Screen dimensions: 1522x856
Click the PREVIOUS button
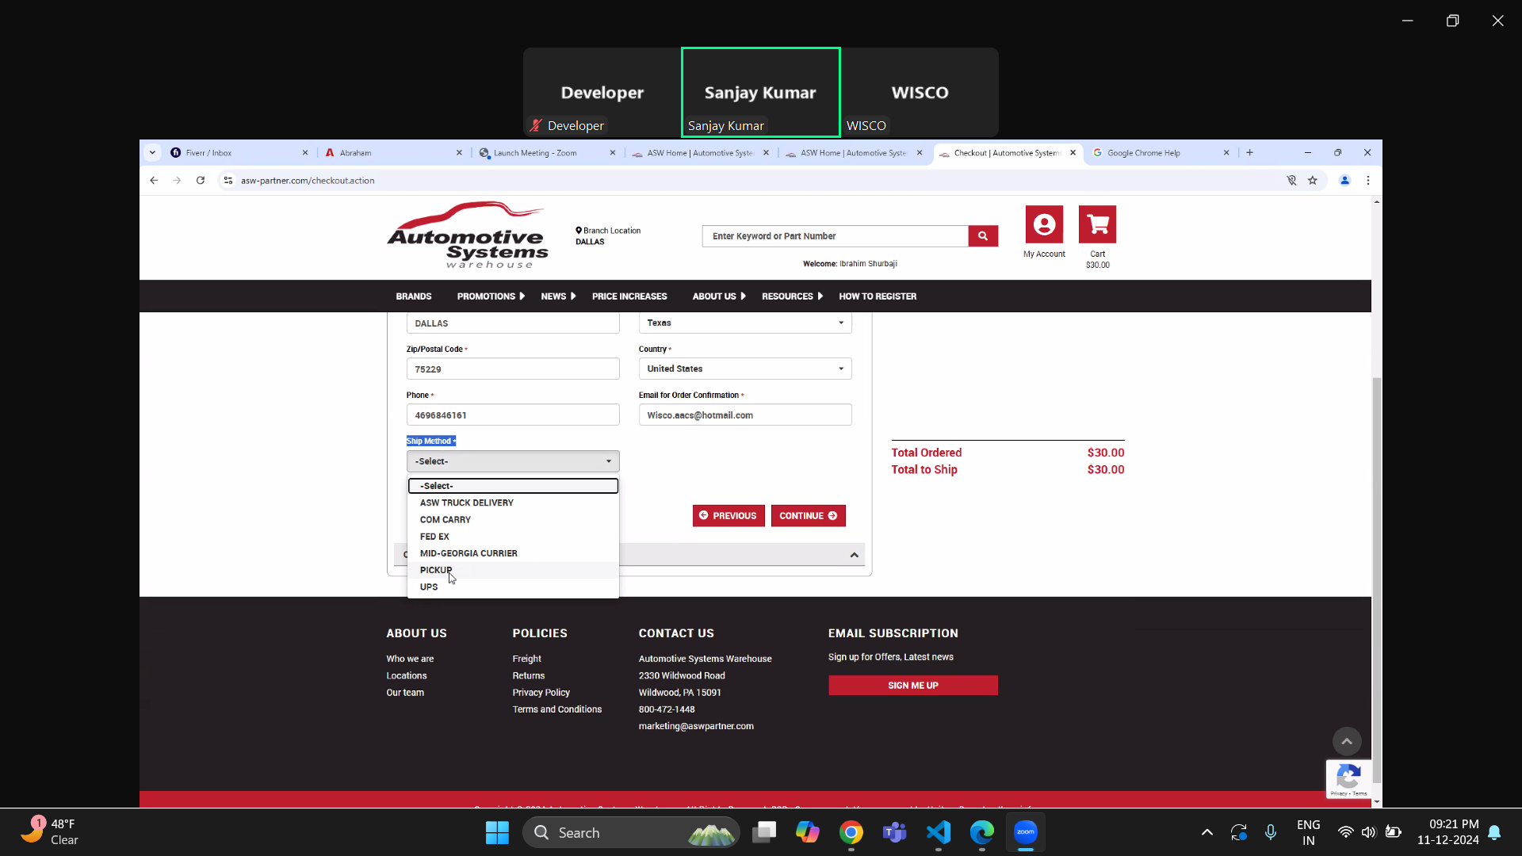(x=728, y=516)
